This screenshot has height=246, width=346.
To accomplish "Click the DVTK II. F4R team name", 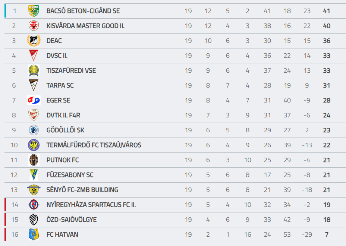I will coord(63,115).
